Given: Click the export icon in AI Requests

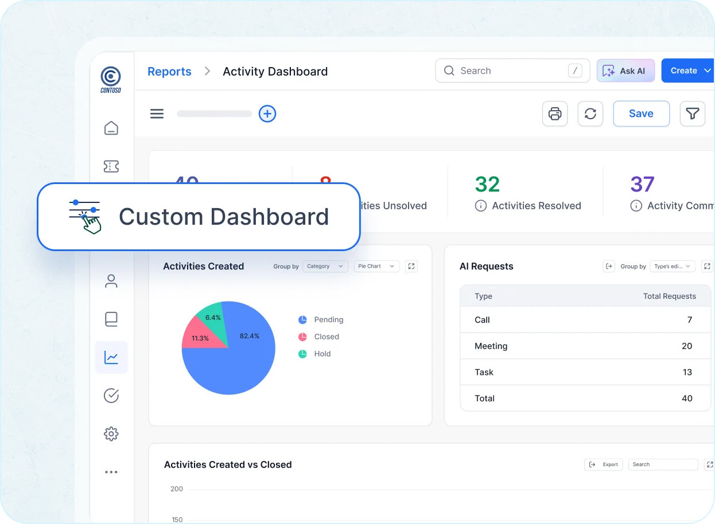Looking at the screenshot, I should pyautogui.click(x=609, y=266).
